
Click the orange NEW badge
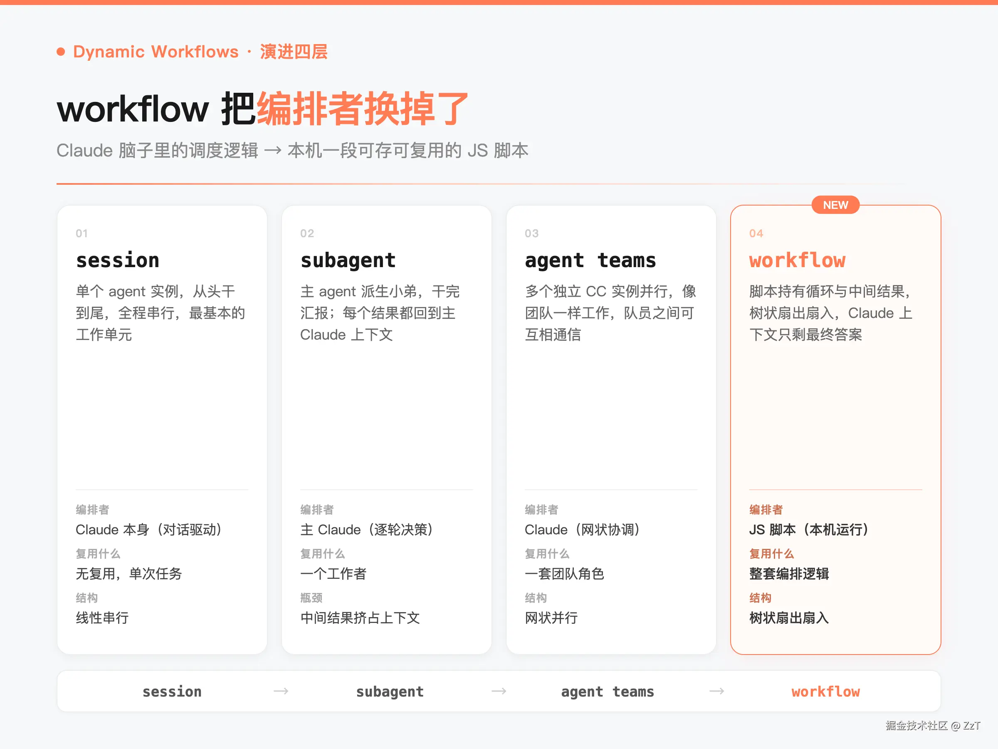click(x=835, y=205)
